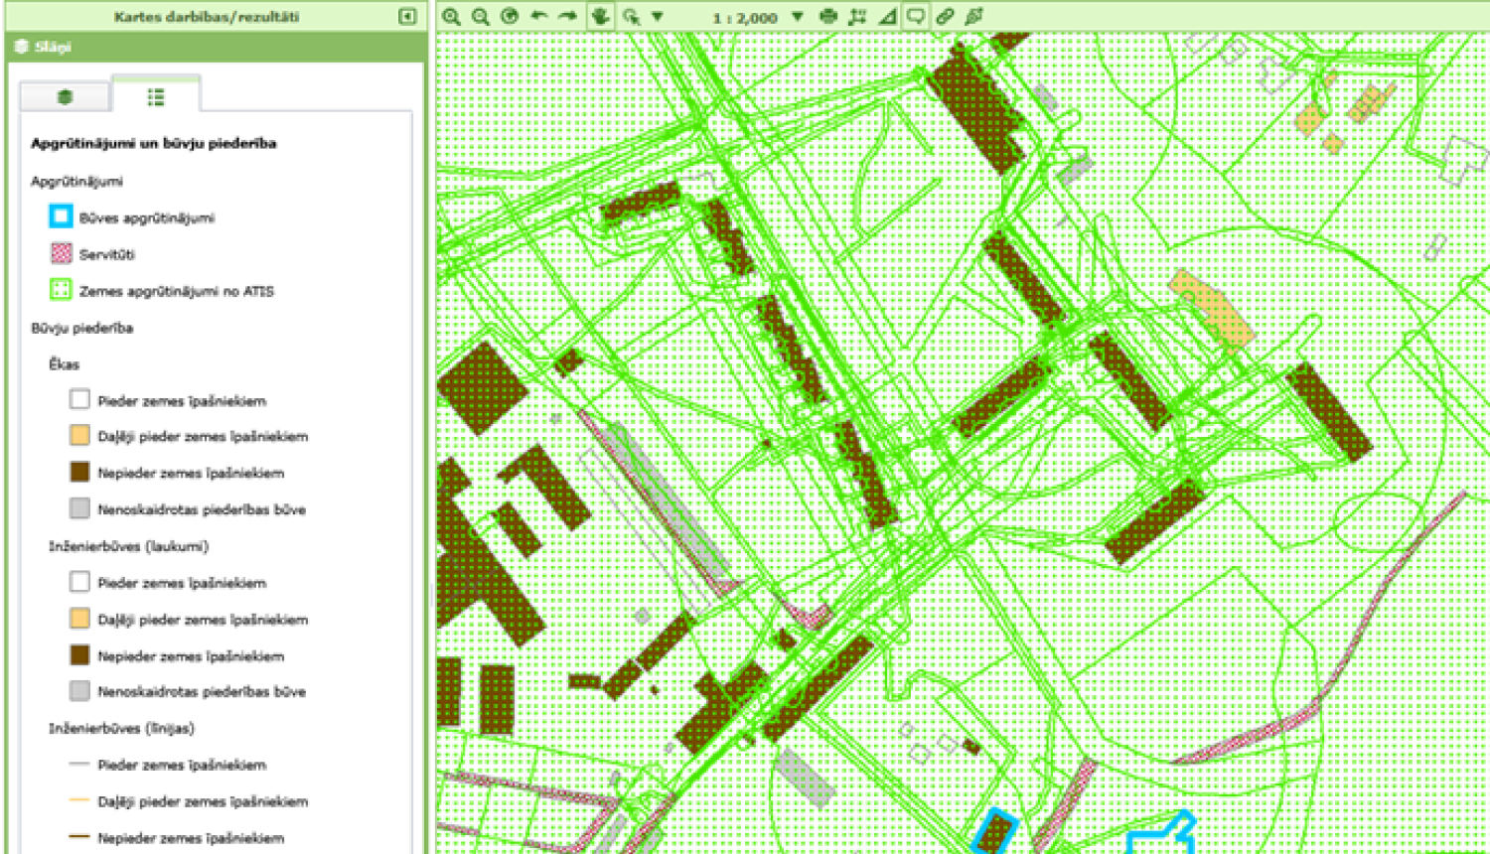
Task: Click the zoom in magnifier tool
Action: [451, 17]
